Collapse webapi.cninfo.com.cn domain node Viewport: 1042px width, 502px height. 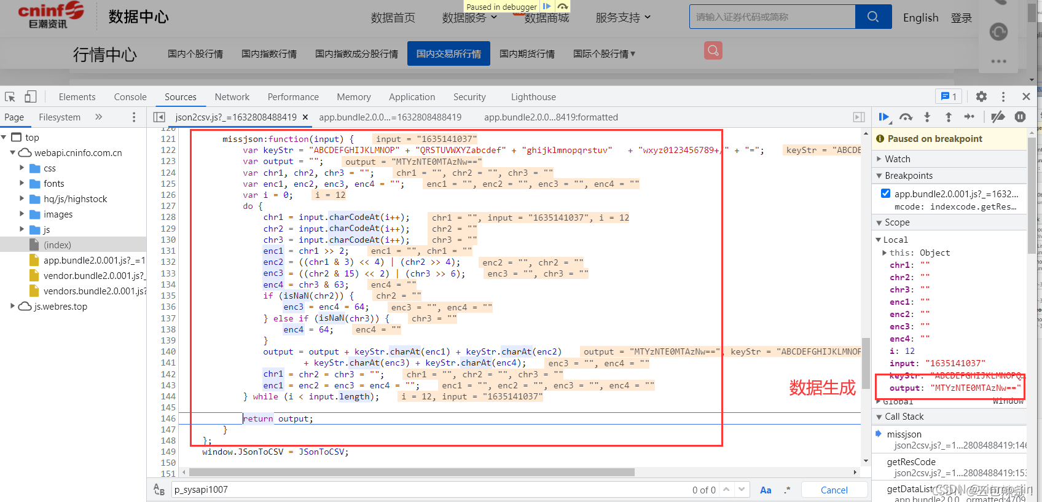[12, 152]
